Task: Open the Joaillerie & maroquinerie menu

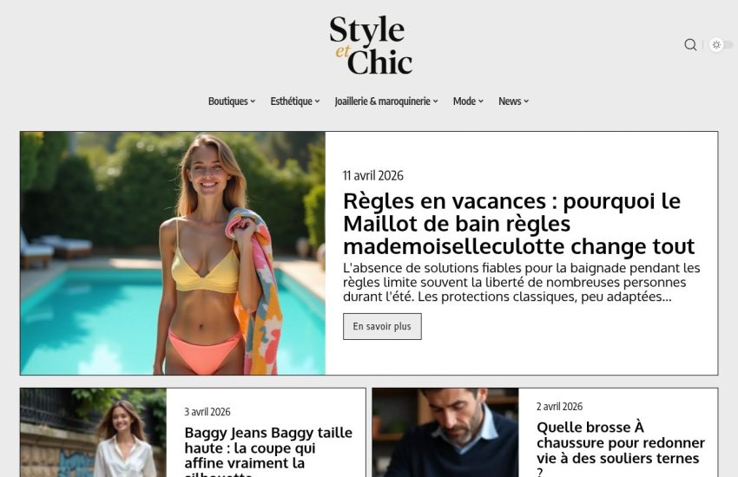Action: coord(386,101)
